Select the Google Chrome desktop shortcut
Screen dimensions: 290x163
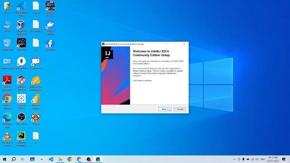pos(7,101)
